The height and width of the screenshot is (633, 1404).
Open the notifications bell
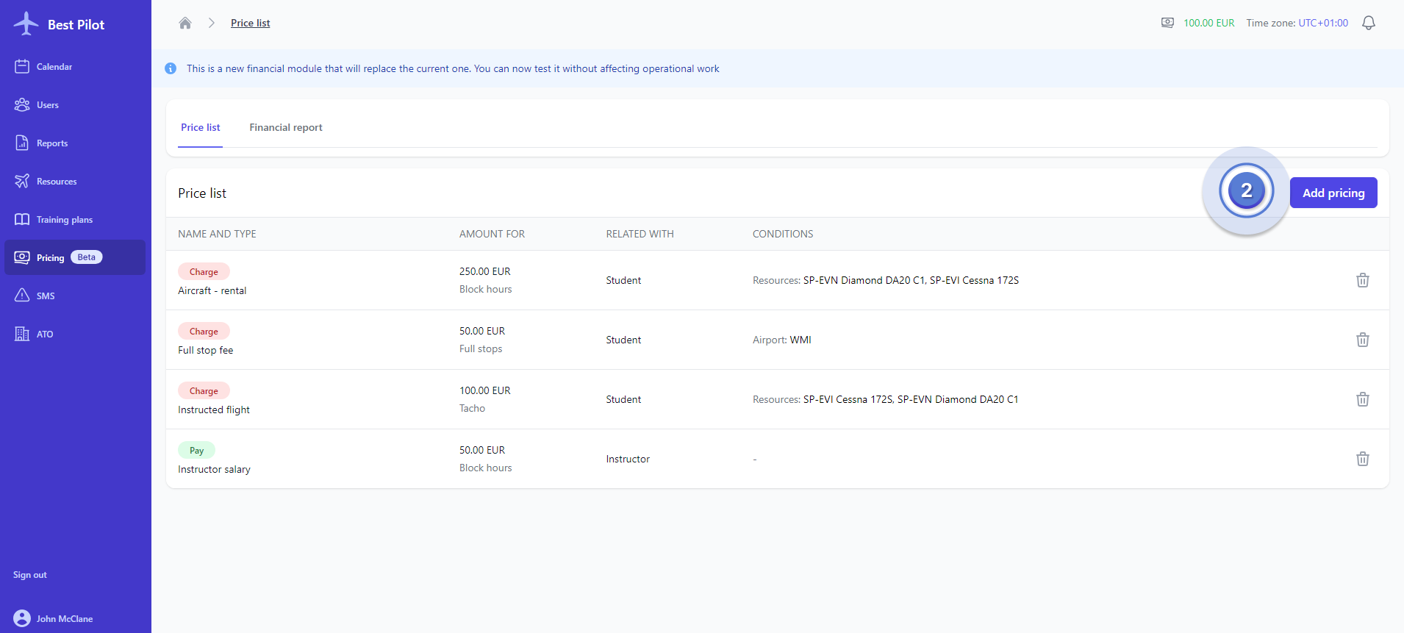pos(1368,23)
